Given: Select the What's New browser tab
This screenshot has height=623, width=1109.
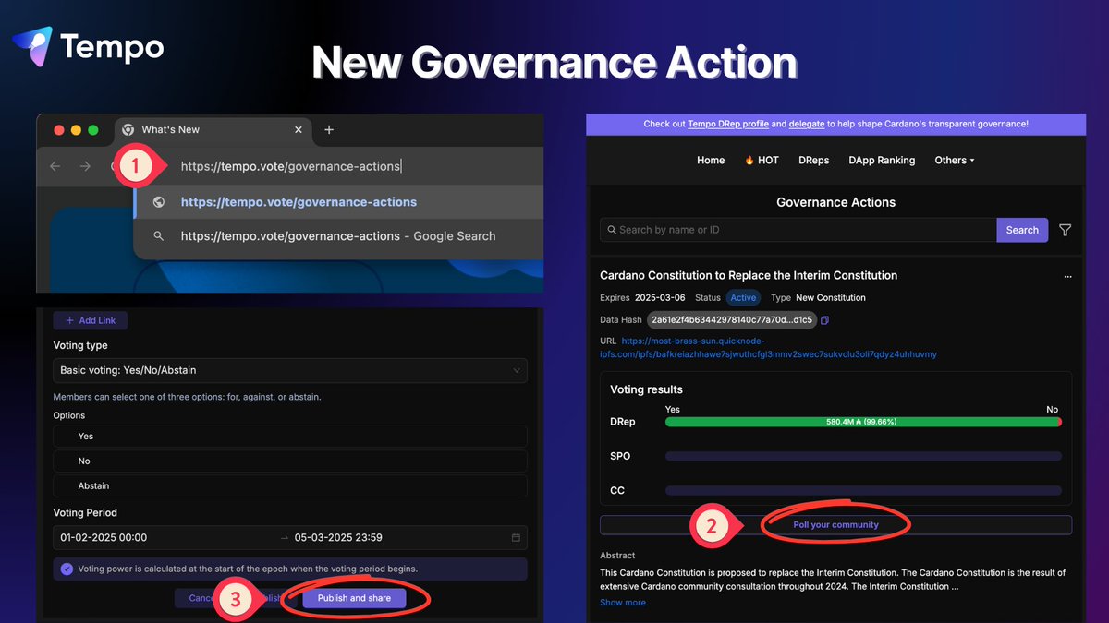Looking at the screenshot, I should click(x=213, y=130).
